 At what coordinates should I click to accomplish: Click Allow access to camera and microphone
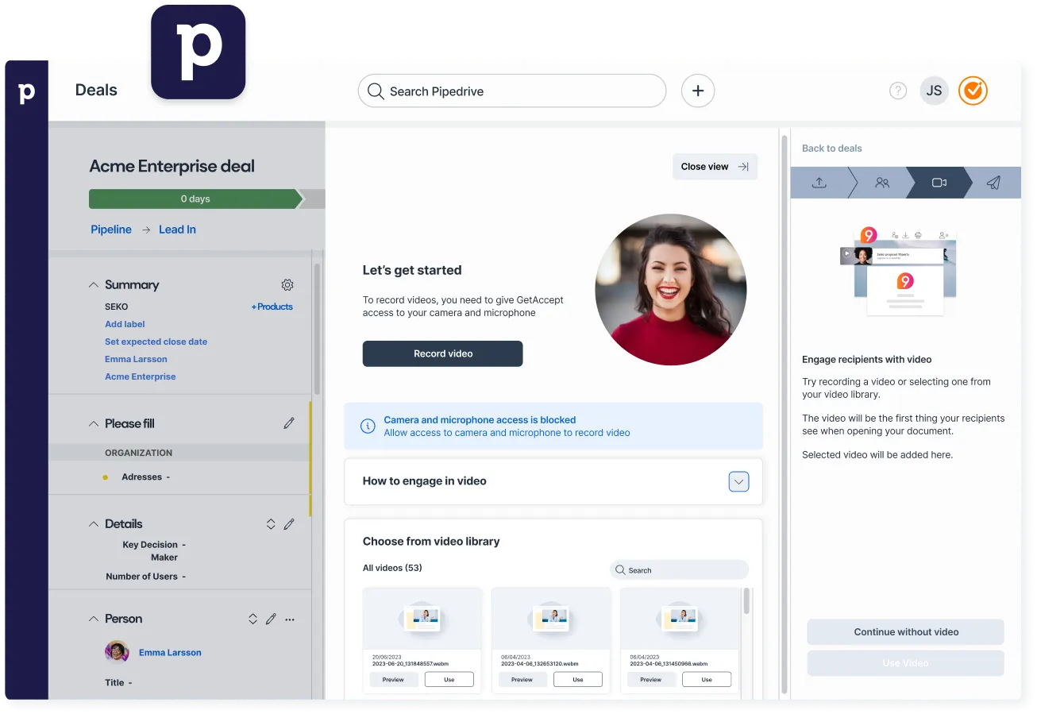click(507, 433)
